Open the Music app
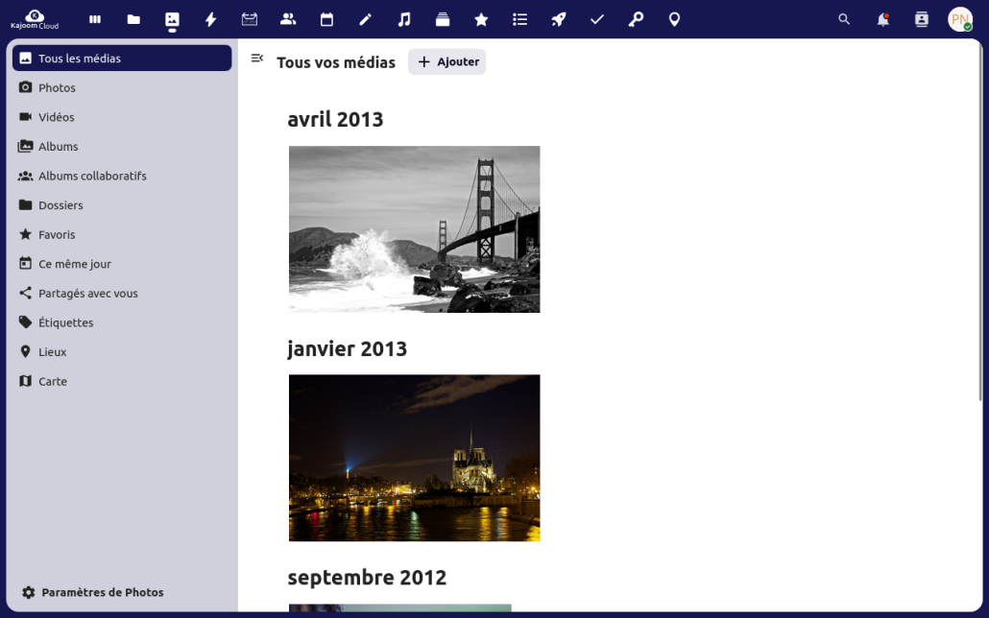Viewport: 989px width, 618px height. pos(403,19)
